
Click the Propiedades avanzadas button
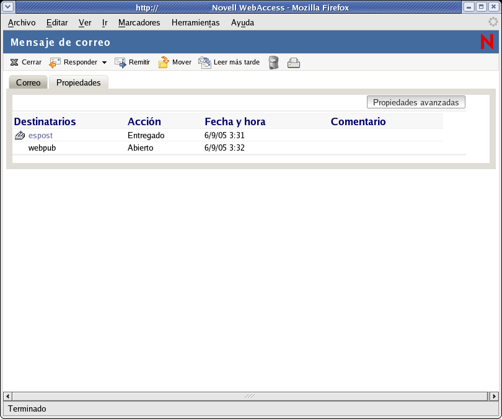tap(416, 102)
